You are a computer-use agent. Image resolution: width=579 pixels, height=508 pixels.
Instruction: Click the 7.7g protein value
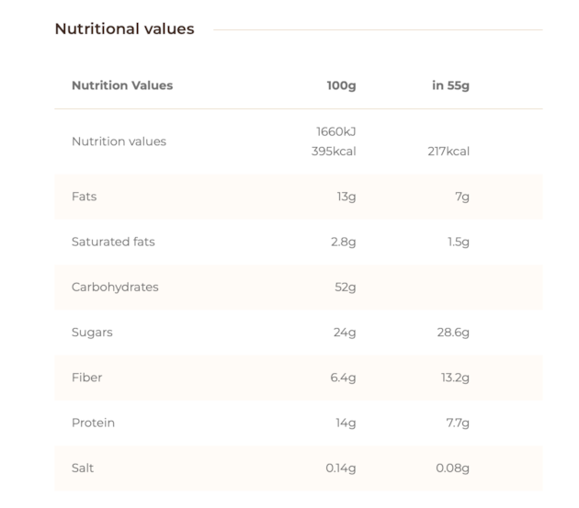pyautogui.click(x=458, y=423)
